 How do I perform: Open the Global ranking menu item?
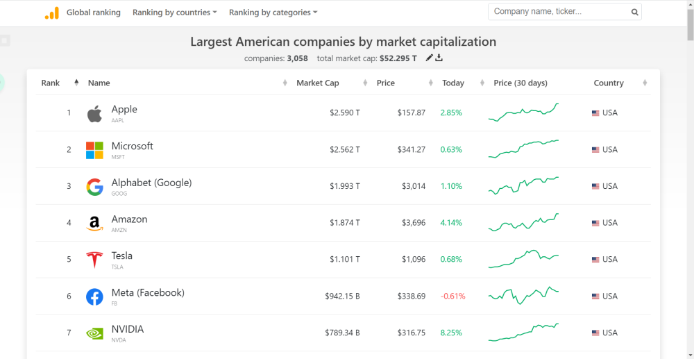94,12
